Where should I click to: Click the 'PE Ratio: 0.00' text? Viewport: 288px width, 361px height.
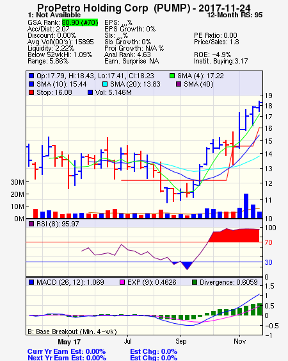216,35
